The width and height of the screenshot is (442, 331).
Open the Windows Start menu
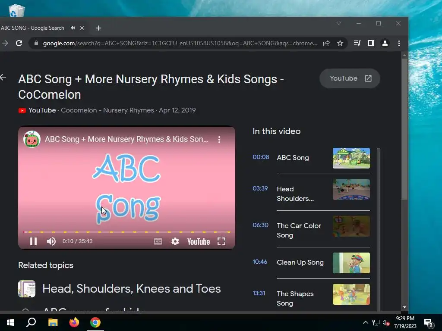click(10, 322)
